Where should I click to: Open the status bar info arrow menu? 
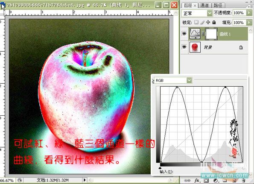click(x=85, y=180)
